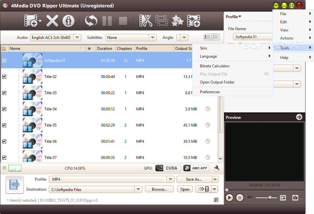
Task: Open the Help menu
Action: tap(293, 57)
